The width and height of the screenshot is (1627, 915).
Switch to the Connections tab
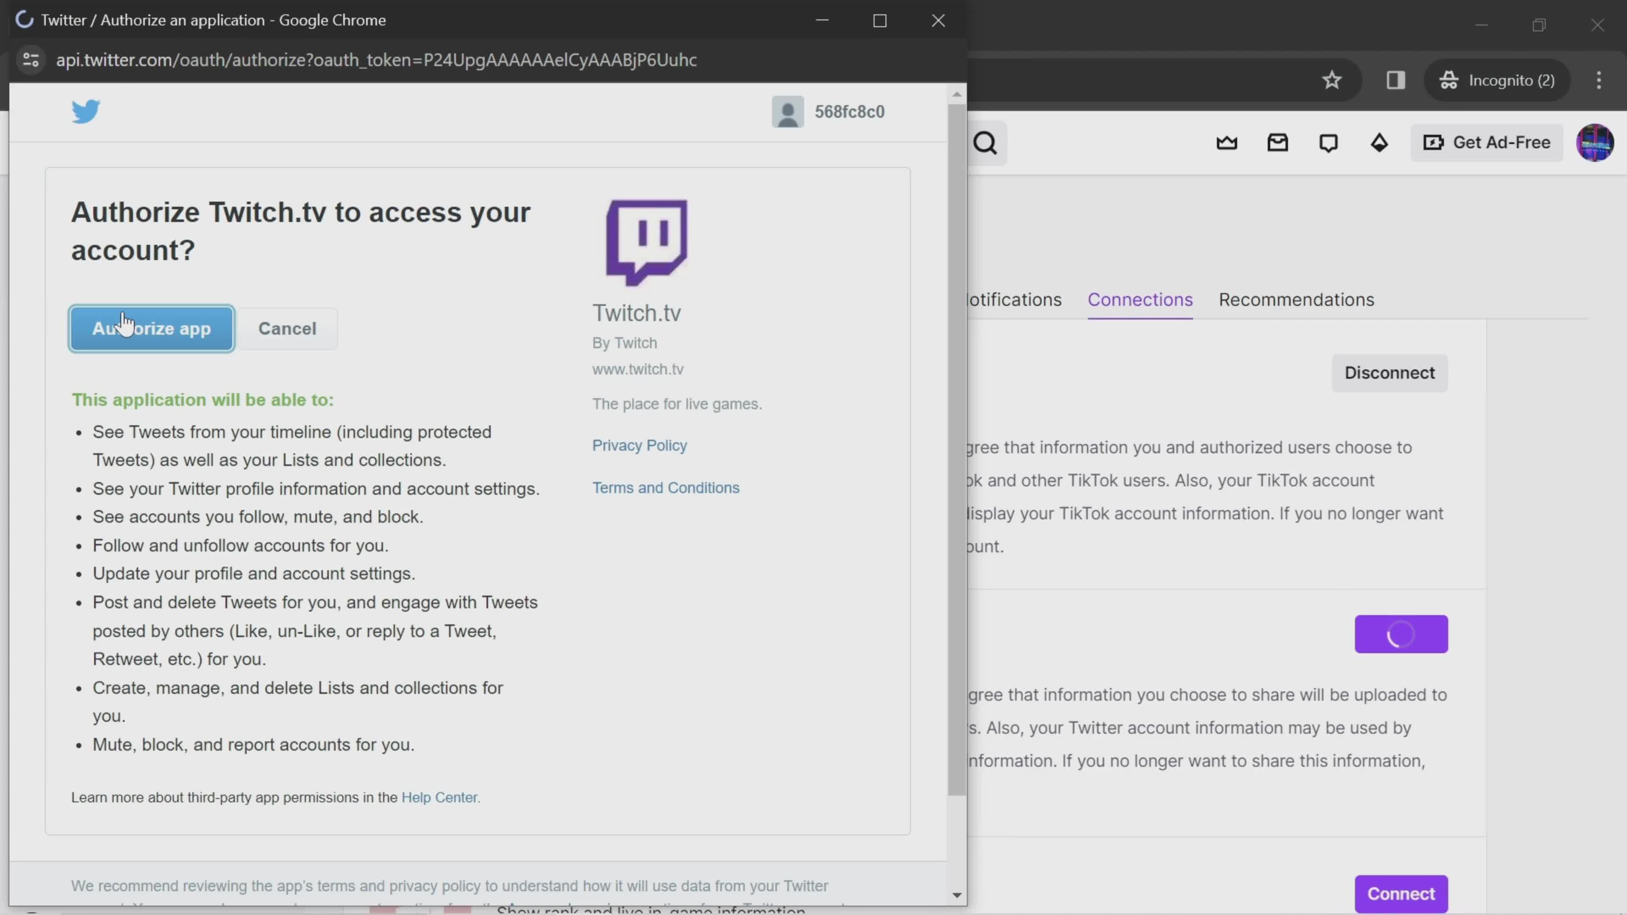pyautogui.click(x=1139, y=299)
